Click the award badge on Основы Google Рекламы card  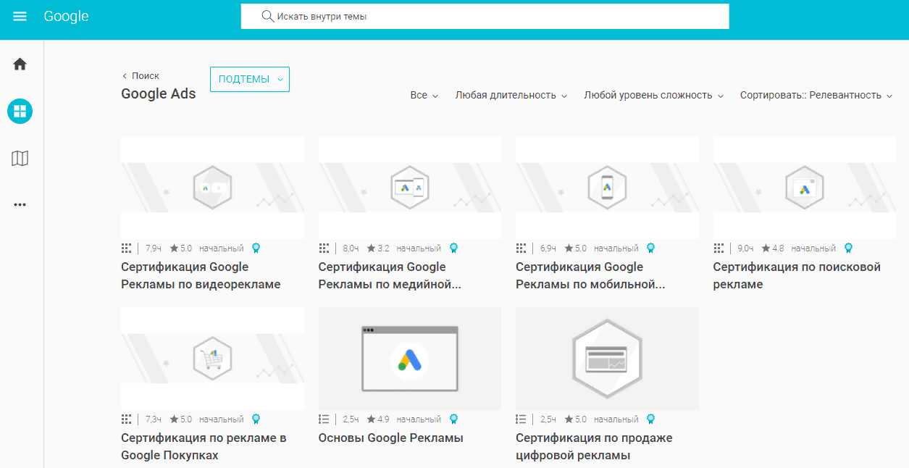coord(454,418)
